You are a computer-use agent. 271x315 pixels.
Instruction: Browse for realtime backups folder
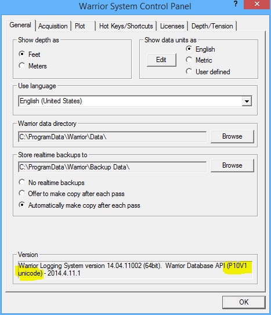[x=232, y=165]
